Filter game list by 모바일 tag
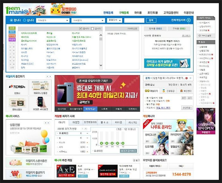Image resolution: width=222 pixels, height=183 pixels. pos(12,36)
